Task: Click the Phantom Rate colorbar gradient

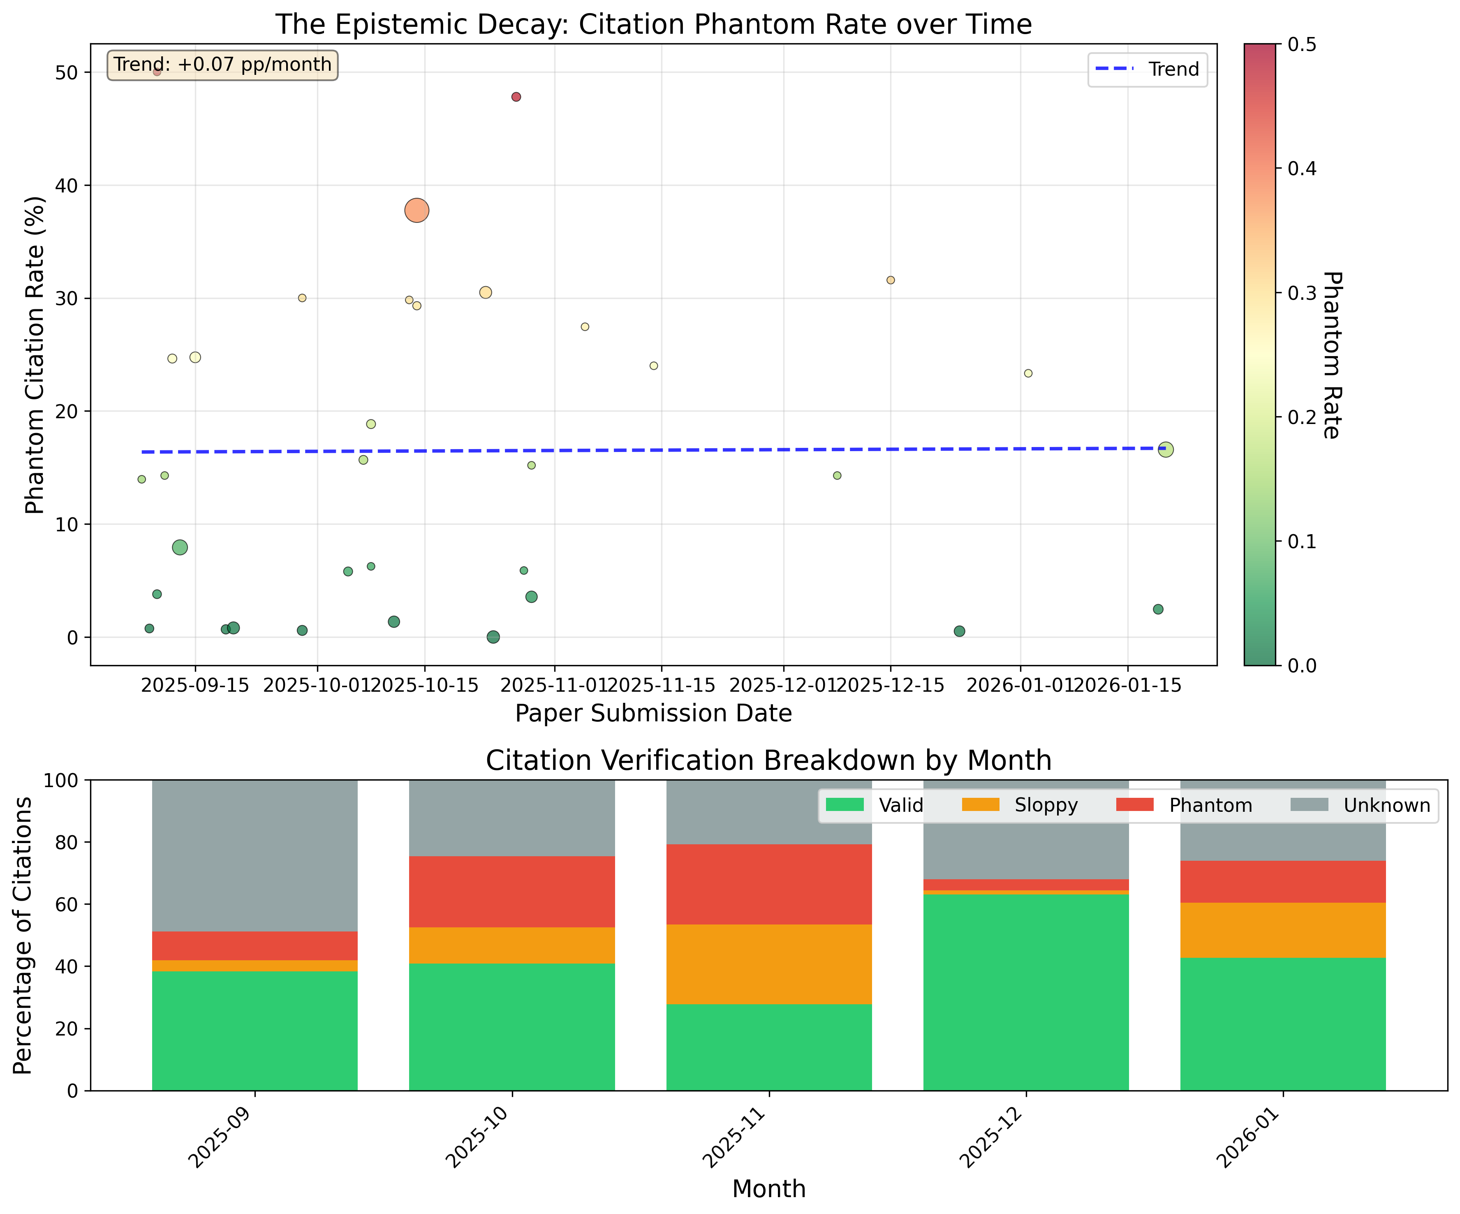Action: [x=1260, y=354]
